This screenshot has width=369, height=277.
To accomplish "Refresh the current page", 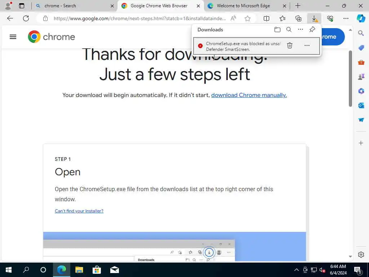I will pyautogui.click(x=26, y=18).
